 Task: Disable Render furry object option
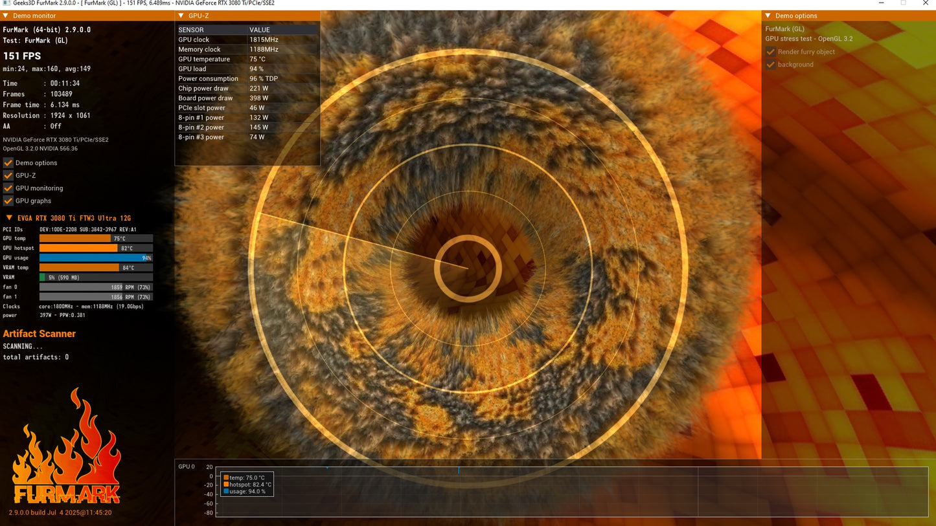(x=771, y=52)
